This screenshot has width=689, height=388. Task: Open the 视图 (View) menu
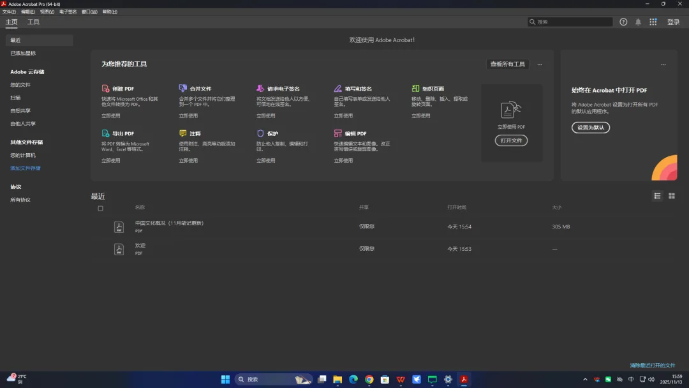(47, 12)
